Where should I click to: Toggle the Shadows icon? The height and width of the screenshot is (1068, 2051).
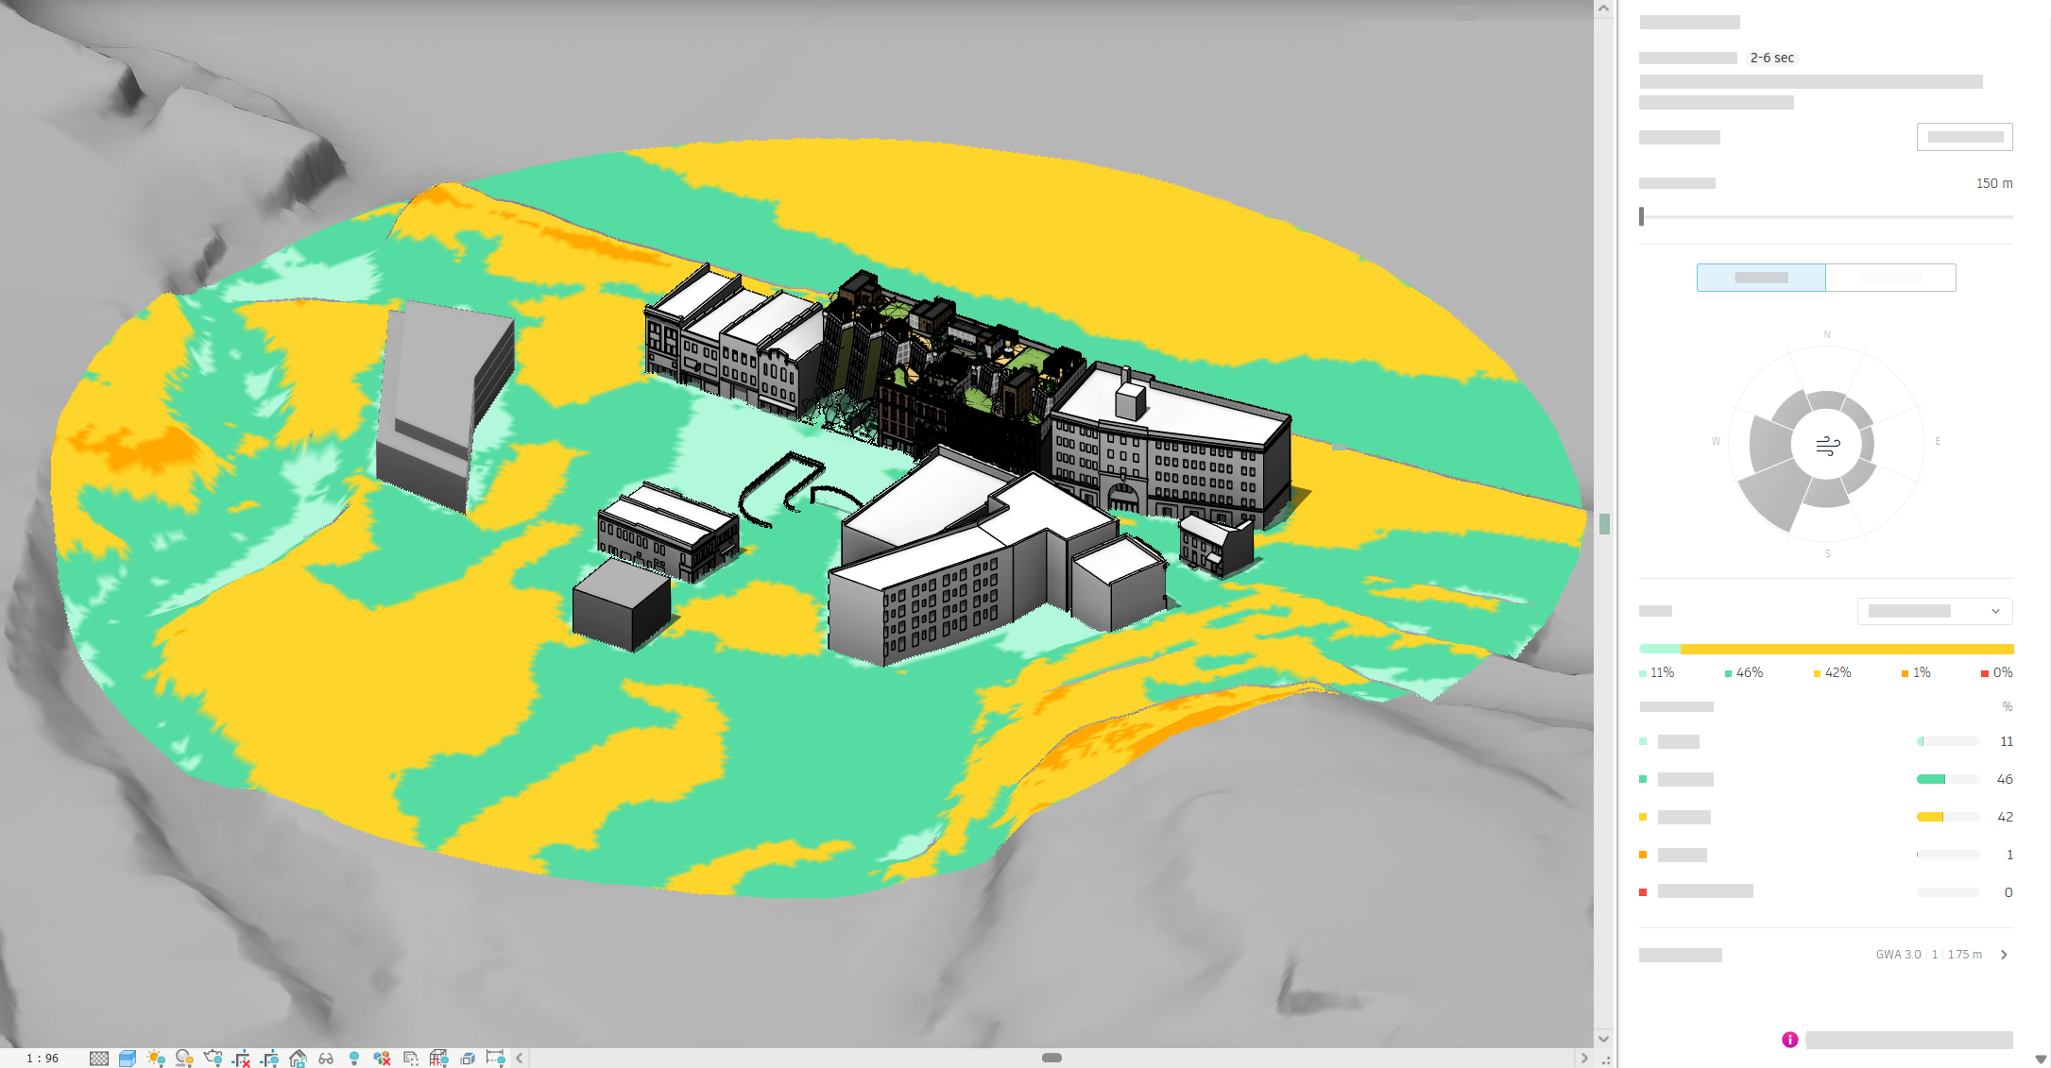(x=184, y=1059)
